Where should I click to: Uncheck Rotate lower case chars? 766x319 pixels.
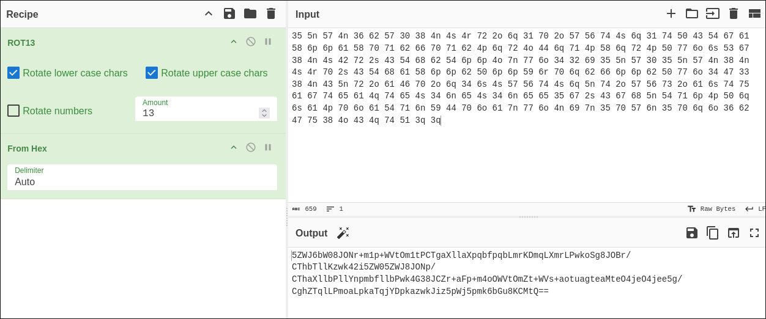click(13, 73)
